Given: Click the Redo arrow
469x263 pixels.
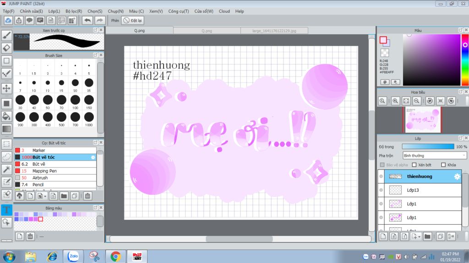Looking at the screenshot, I should pyautogui.click(x=99, y=20).
